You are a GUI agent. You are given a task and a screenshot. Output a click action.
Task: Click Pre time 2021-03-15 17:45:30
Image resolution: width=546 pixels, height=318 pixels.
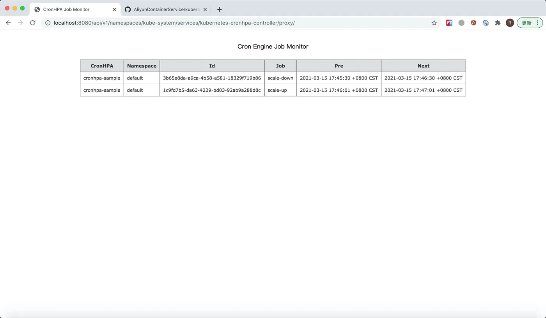tap(339, 78)
